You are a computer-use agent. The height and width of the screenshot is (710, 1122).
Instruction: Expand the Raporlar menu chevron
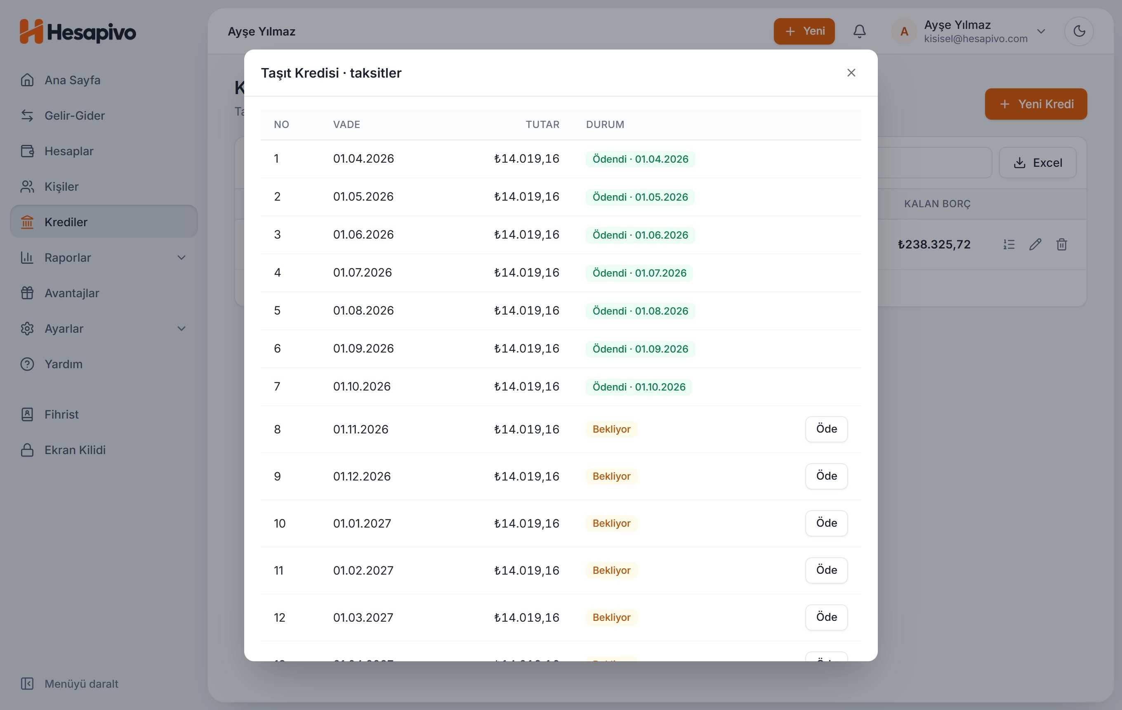(x=181, y=258)
